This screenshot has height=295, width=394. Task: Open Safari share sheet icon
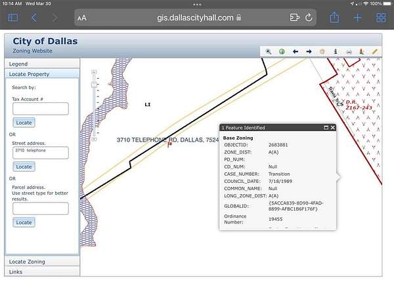pos(334,18)
